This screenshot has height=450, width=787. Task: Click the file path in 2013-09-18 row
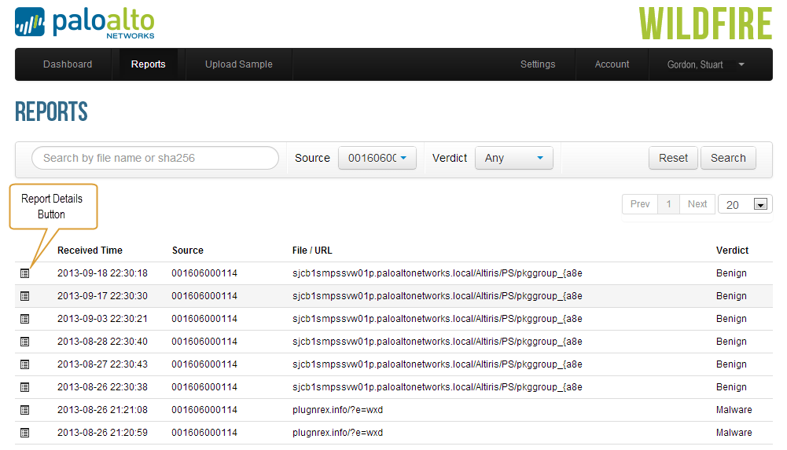437,273
